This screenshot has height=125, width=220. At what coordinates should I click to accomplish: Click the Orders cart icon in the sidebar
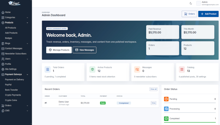(x=3, y=106)
